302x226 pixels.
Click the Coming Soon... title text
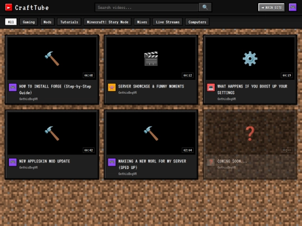232,161
